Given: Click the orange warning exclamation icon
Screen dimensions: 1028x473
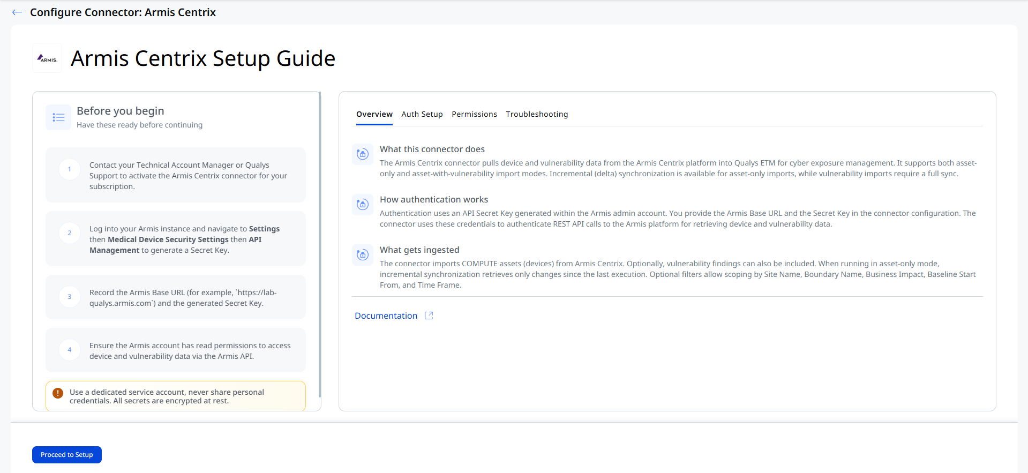Looking at the screenshot, I should click(58, 393).
